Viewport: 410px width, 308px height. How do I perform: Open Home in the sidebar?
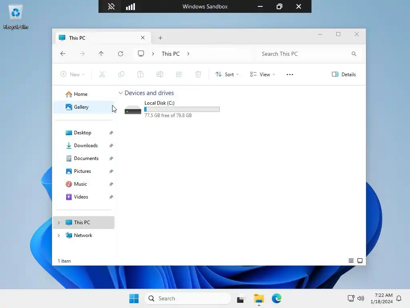[84, 94]
